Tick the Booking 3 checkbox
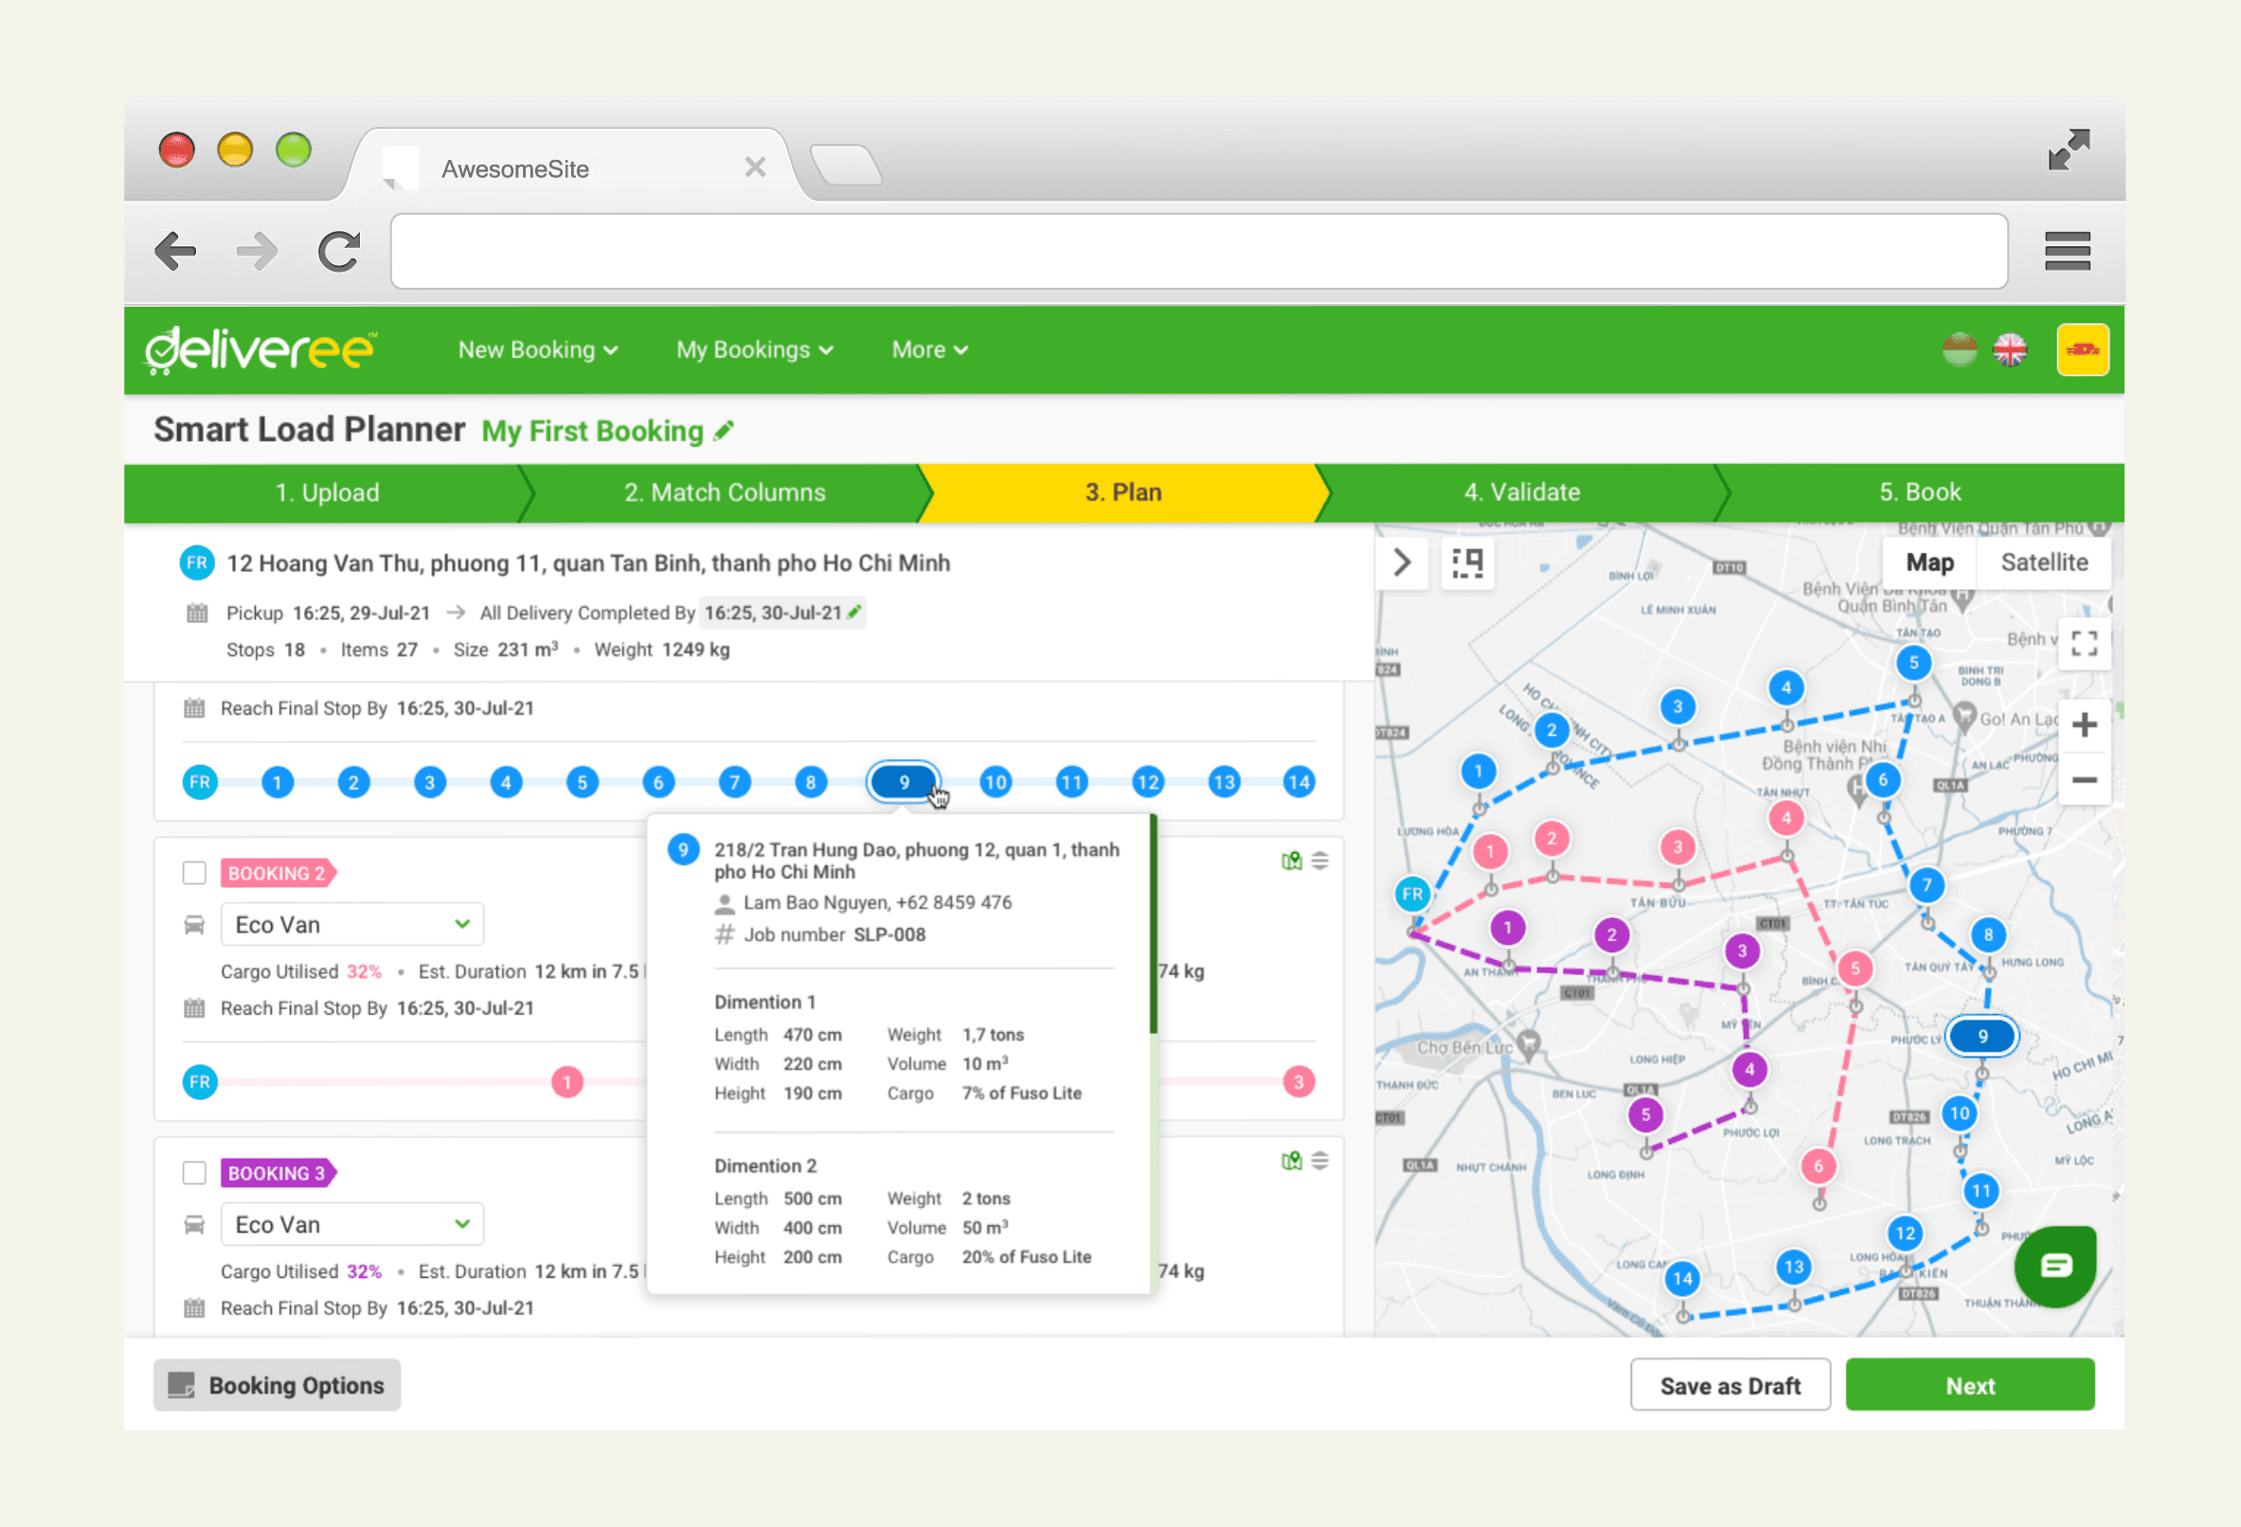This screenshot has height=1527, width=2241. [195, 1173]
